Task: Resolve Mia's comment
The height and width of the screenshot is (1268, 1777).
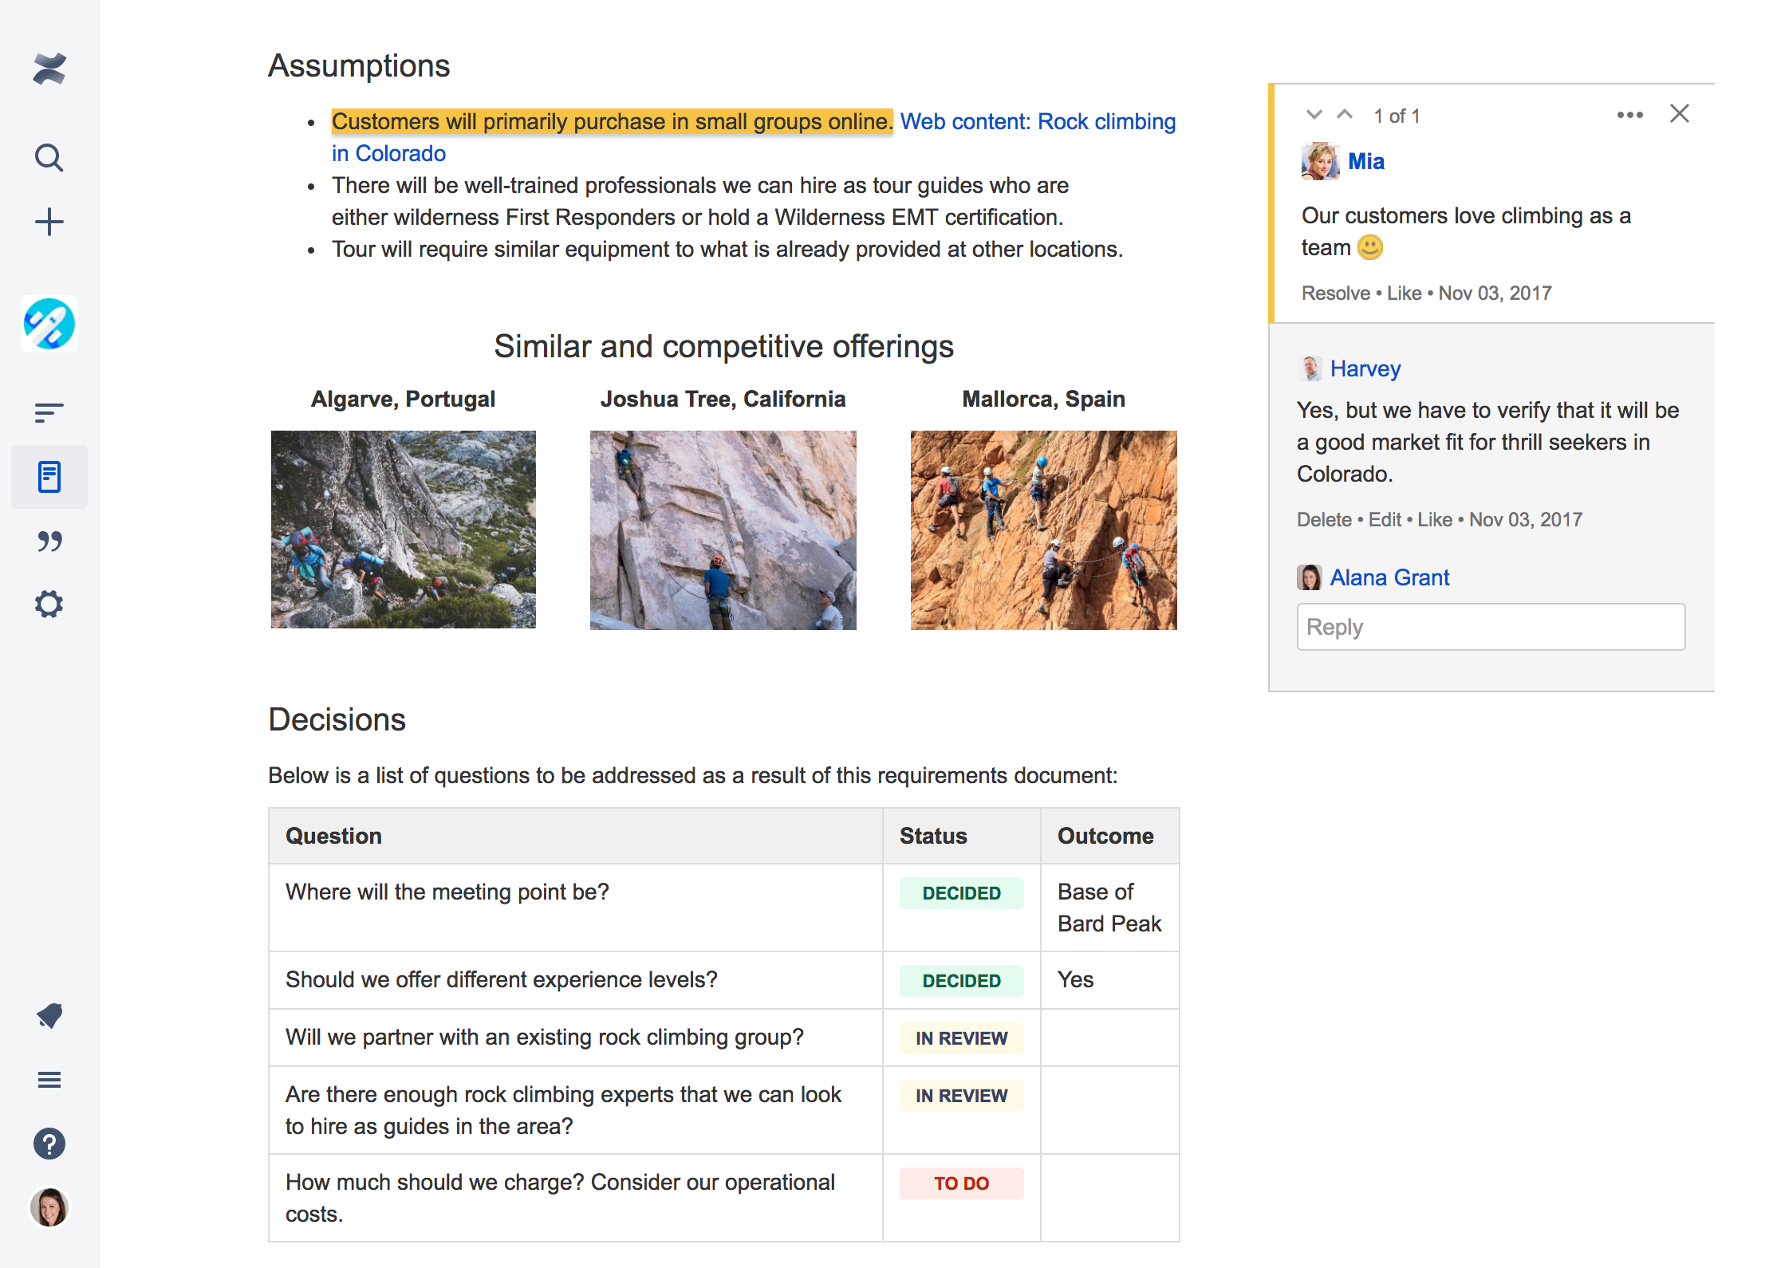Action: point(1334,293)
